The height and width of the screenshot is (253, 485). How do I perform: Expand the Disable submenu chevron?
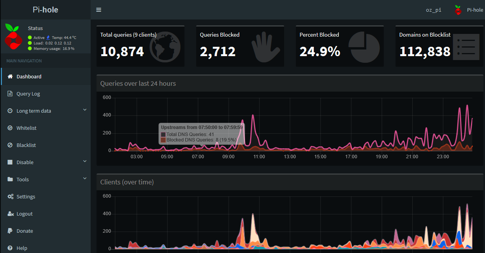[x=85, y=162]
